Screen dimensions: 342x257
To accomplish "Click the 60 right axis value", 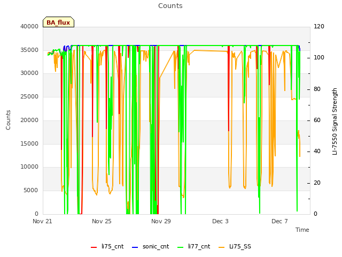I will [317, 120].
